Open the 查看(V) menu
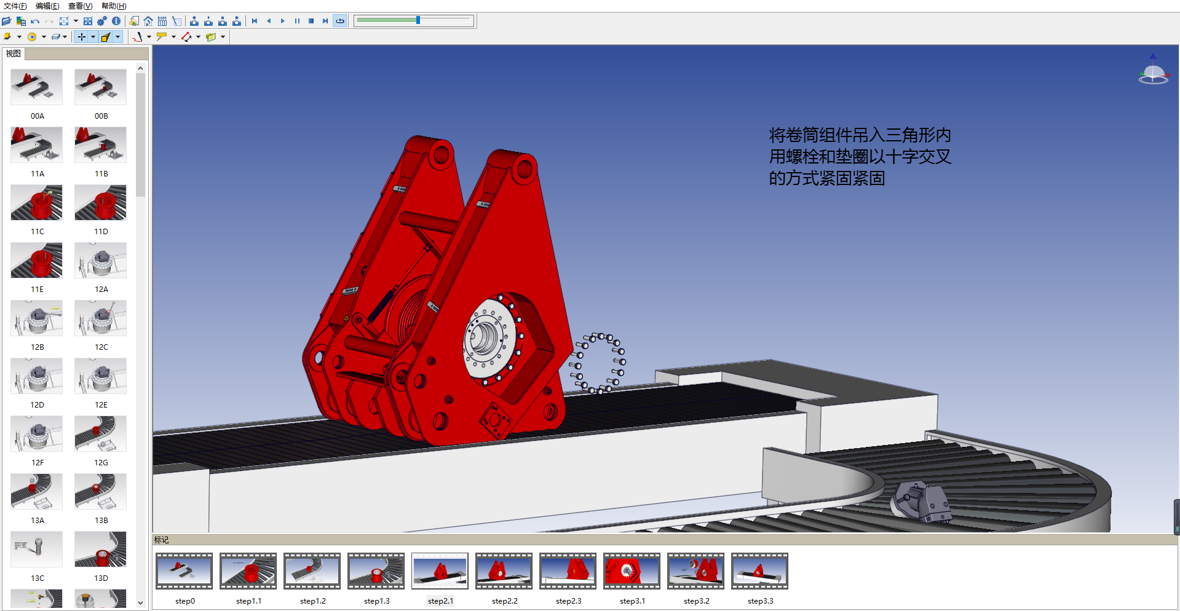Viewport: 1180px width, 611px height. pyautogui.click(x=80, y=6)
